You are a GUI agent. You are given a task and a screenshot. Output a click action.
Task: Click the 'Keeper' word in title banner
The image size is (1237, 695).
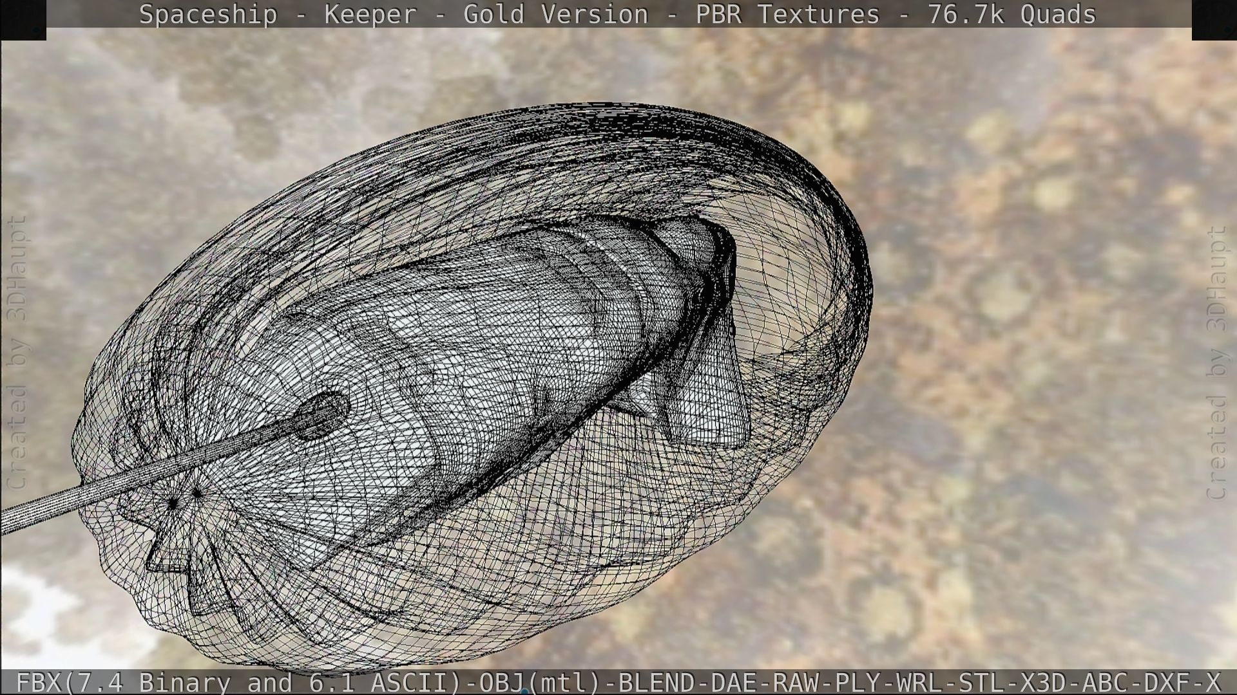(x=370, y=14)
